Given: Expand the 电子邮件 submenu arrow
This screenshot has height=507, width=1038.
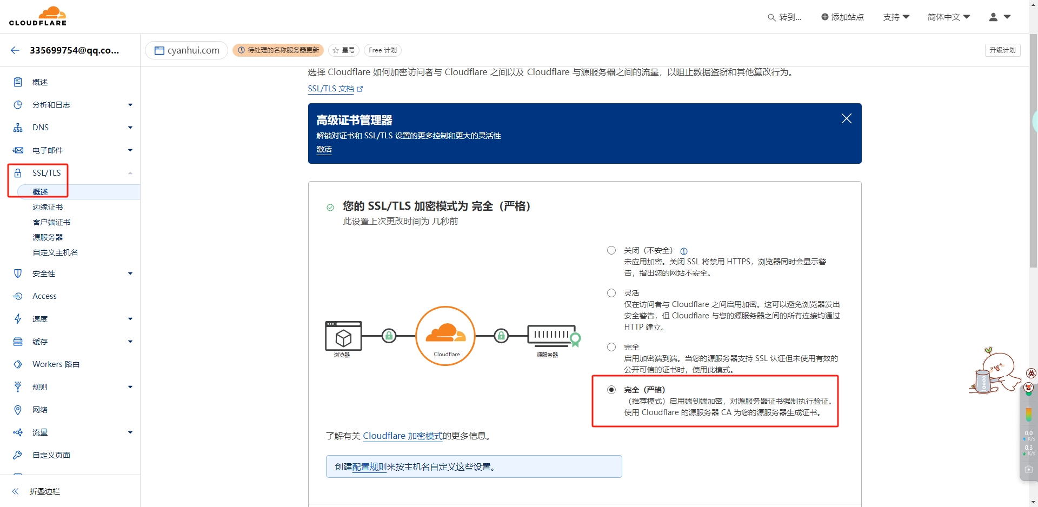Looking at the screenshot, I should (130, 150).
